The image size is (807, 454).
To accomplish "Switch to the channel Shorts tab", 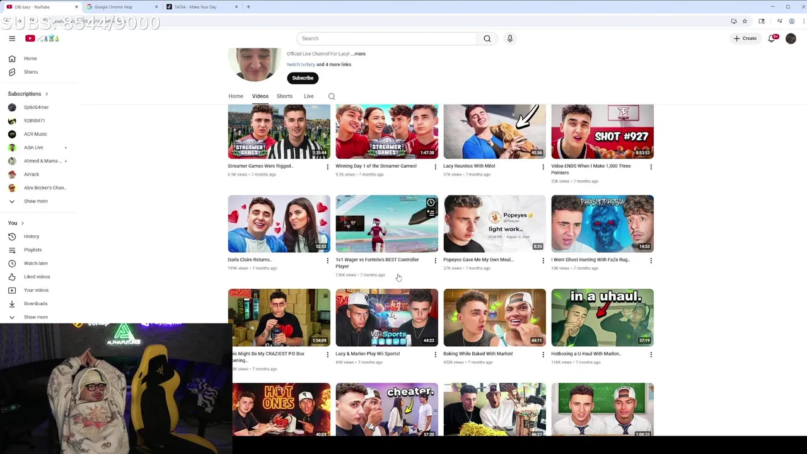I will pyautogui.click(x=284, y=96).
